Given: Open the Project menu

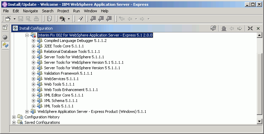Looking at the screenshot, I should (63, 11).
